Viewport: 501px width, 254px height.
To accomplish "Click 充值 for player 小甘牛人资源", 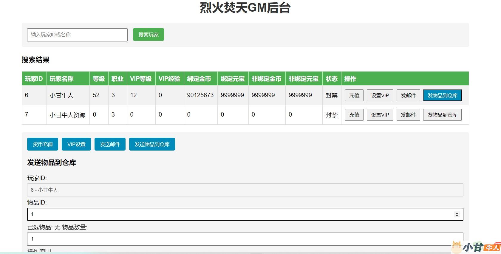I will click(354, 115).
